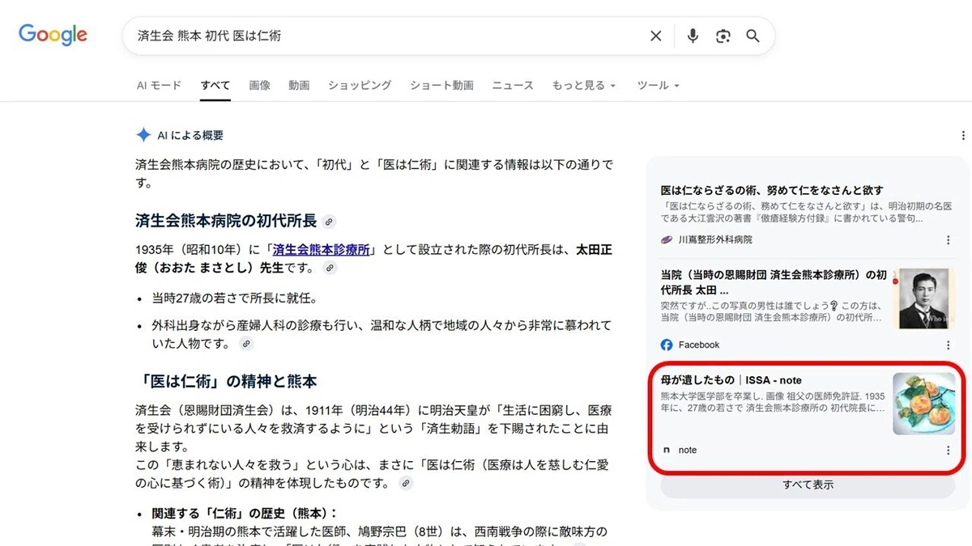Open the ニュース tab

[513, 85]
